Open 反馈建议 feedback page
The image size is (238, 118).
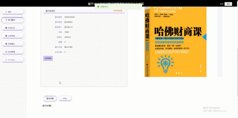pyautogui.click(x=13, y=44)
